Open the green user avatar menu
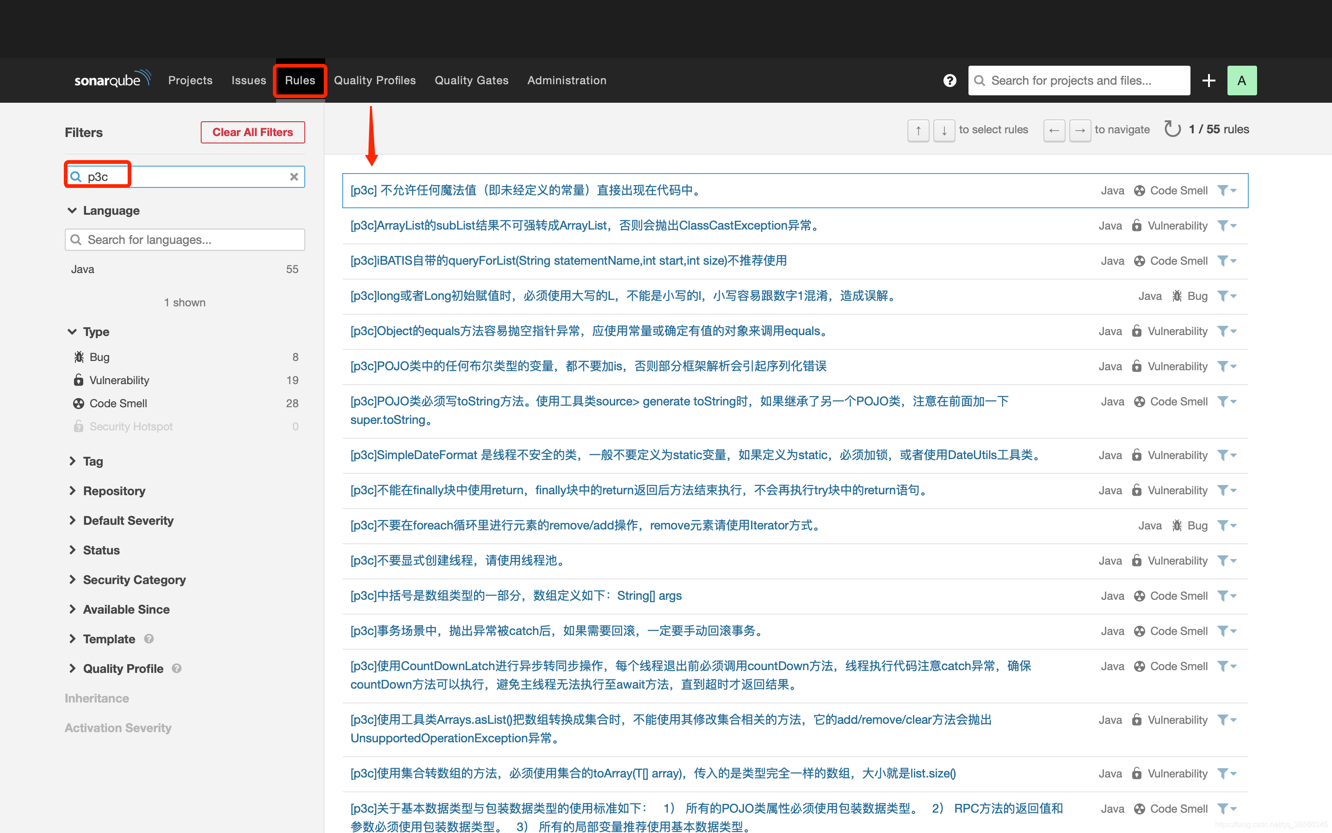Viewport: 1332px width, 833px height. pyautogui.click(x=1241, y=81)
